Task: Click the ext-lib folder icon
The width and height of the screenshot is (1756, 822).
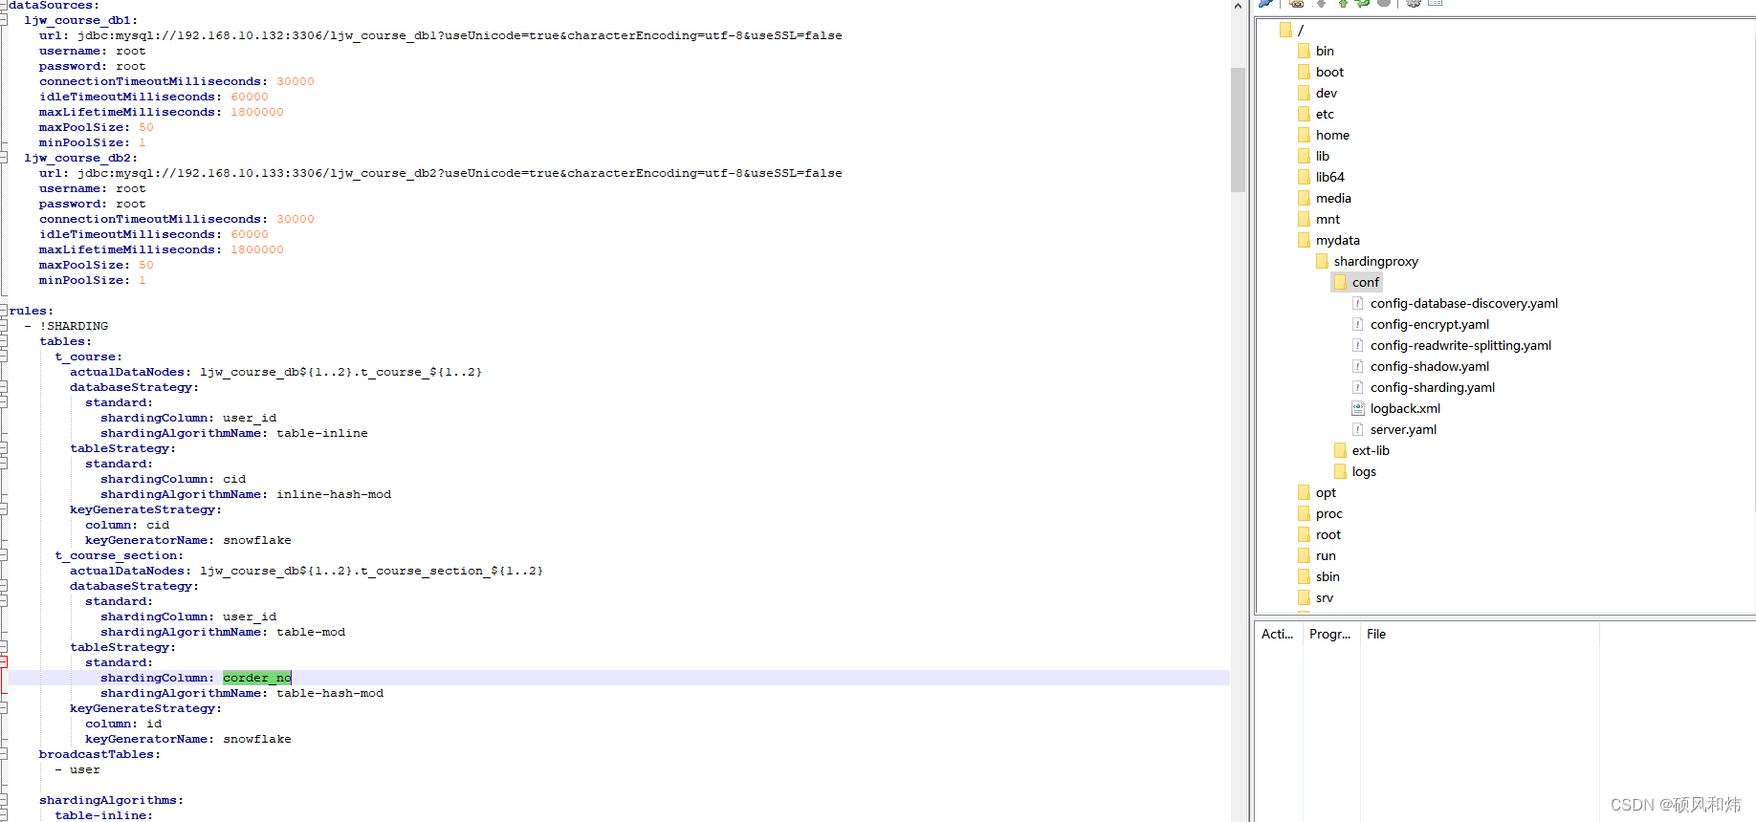Action: (x=1340, y=450)
